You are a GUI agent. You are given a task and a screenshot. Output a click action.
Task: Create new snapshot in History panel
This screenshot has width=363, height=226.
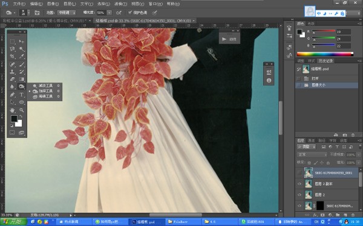coord(345,135)
